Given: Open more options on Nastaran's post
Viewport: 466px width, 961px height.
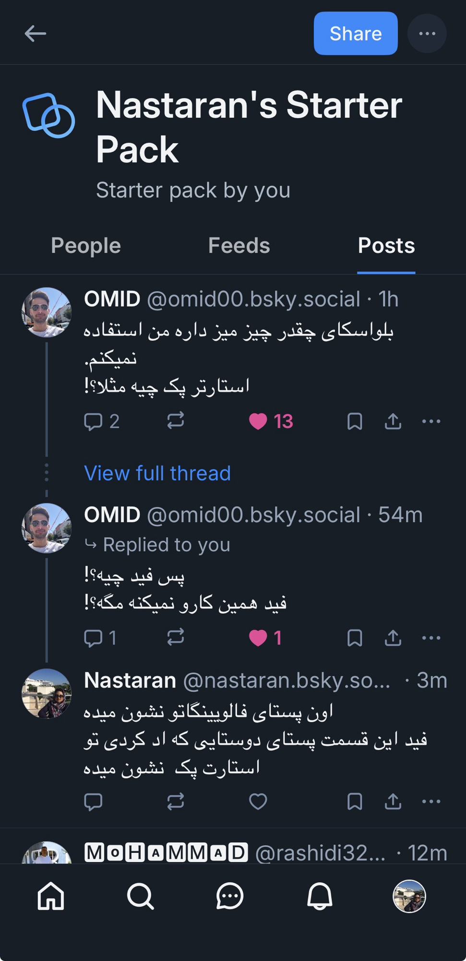Looking at the screenshot, I should (431, 801).
